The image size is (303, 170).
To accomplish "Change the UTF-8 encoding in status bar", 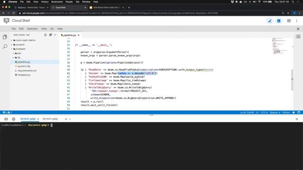I will coord(264,112).
